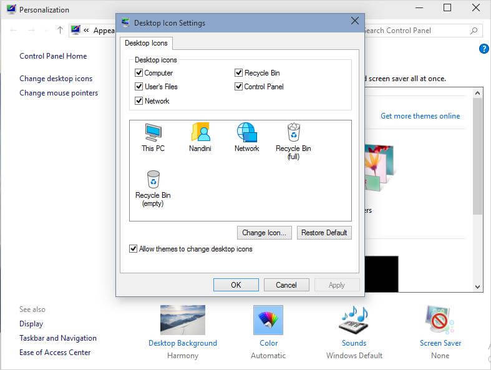This screenshot has height=370, width=491.
Task: Open Control Panel Home link
Action: pyautogui.click(x=53, y=56)
